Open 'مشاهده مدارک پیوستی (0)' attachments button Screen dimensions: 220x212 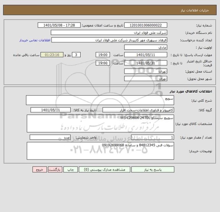(x=104, y=169)
